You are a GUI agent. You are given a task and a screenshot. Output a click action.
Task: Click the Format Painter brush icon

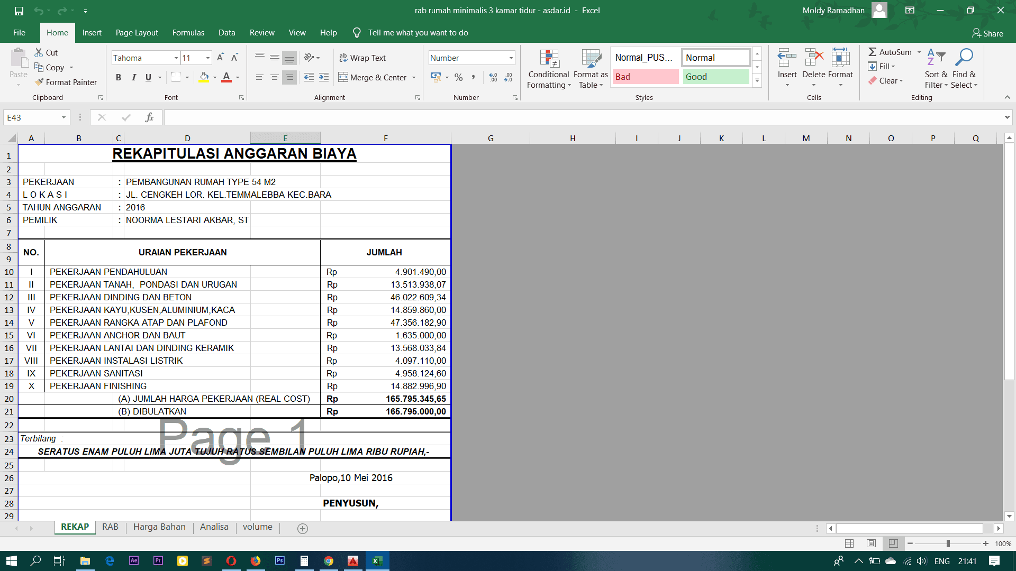click(x=39, y=82)
